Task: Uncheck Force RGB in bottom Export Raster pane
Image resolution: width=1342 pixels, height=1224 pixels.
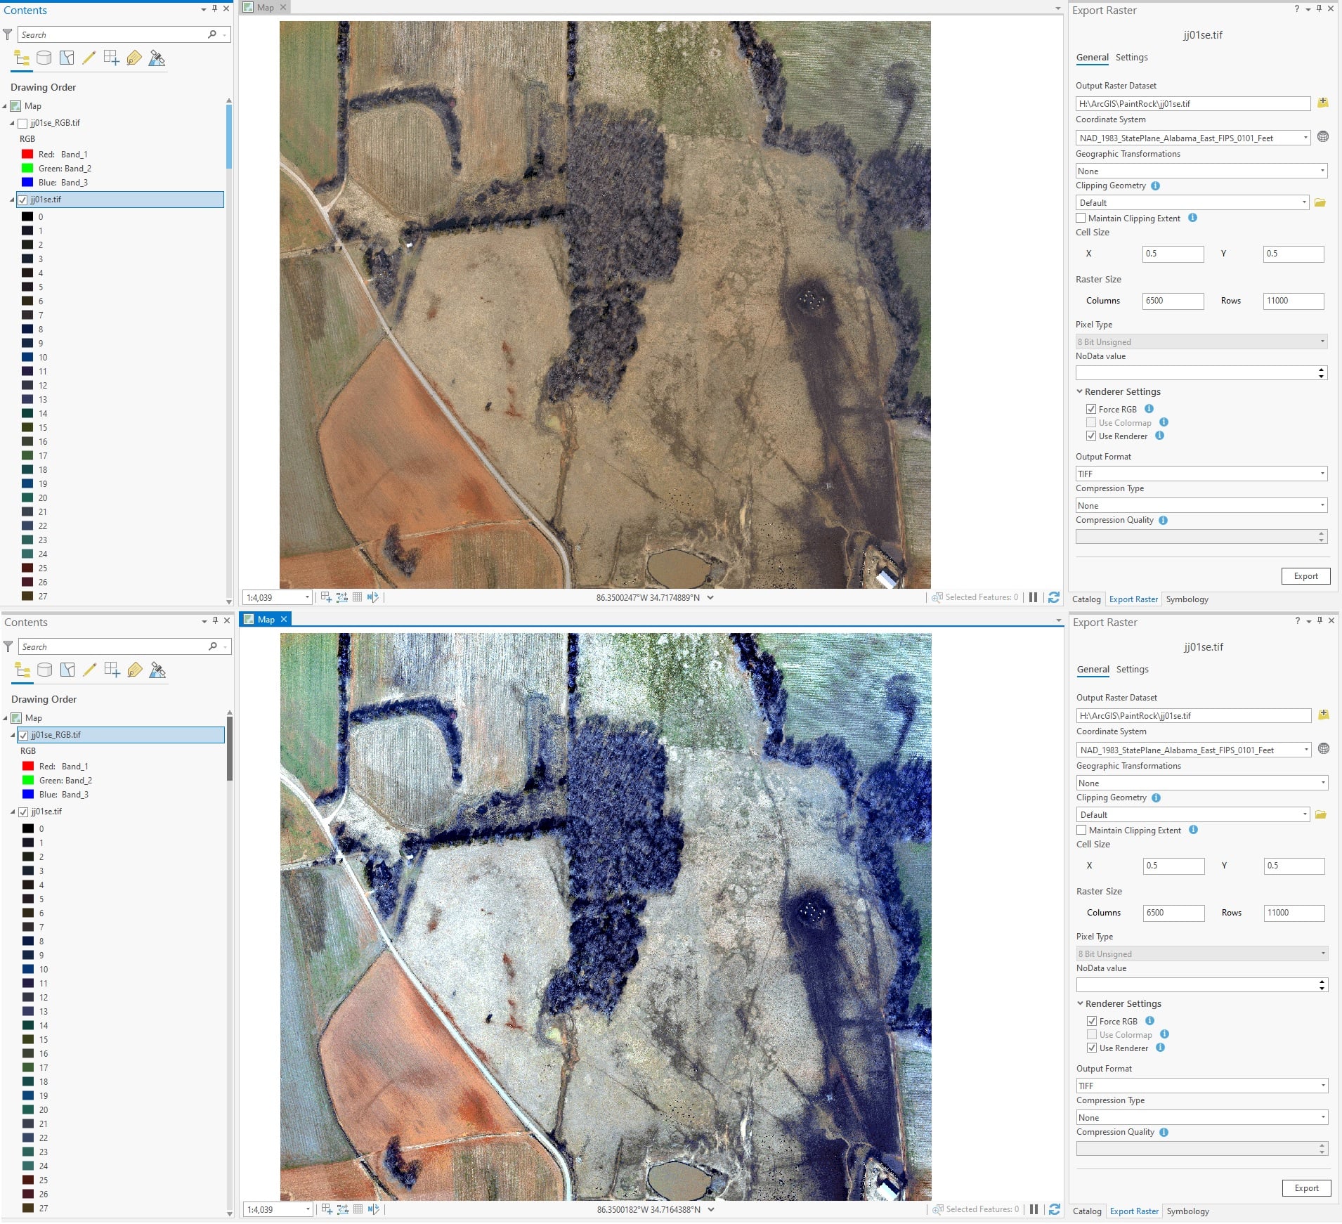Action: tap(1092, 1021)
